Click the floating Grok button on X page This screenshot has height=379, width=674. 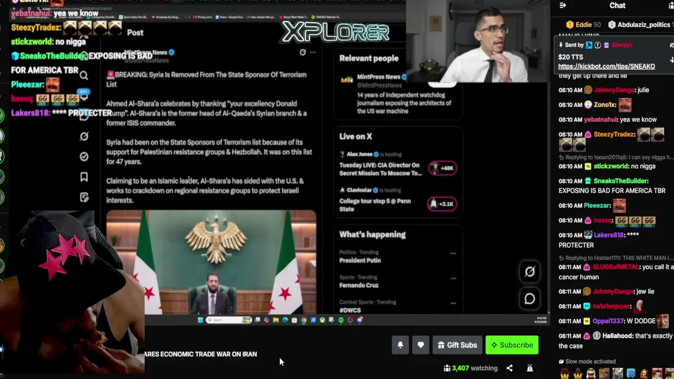[x=530, y=271]
